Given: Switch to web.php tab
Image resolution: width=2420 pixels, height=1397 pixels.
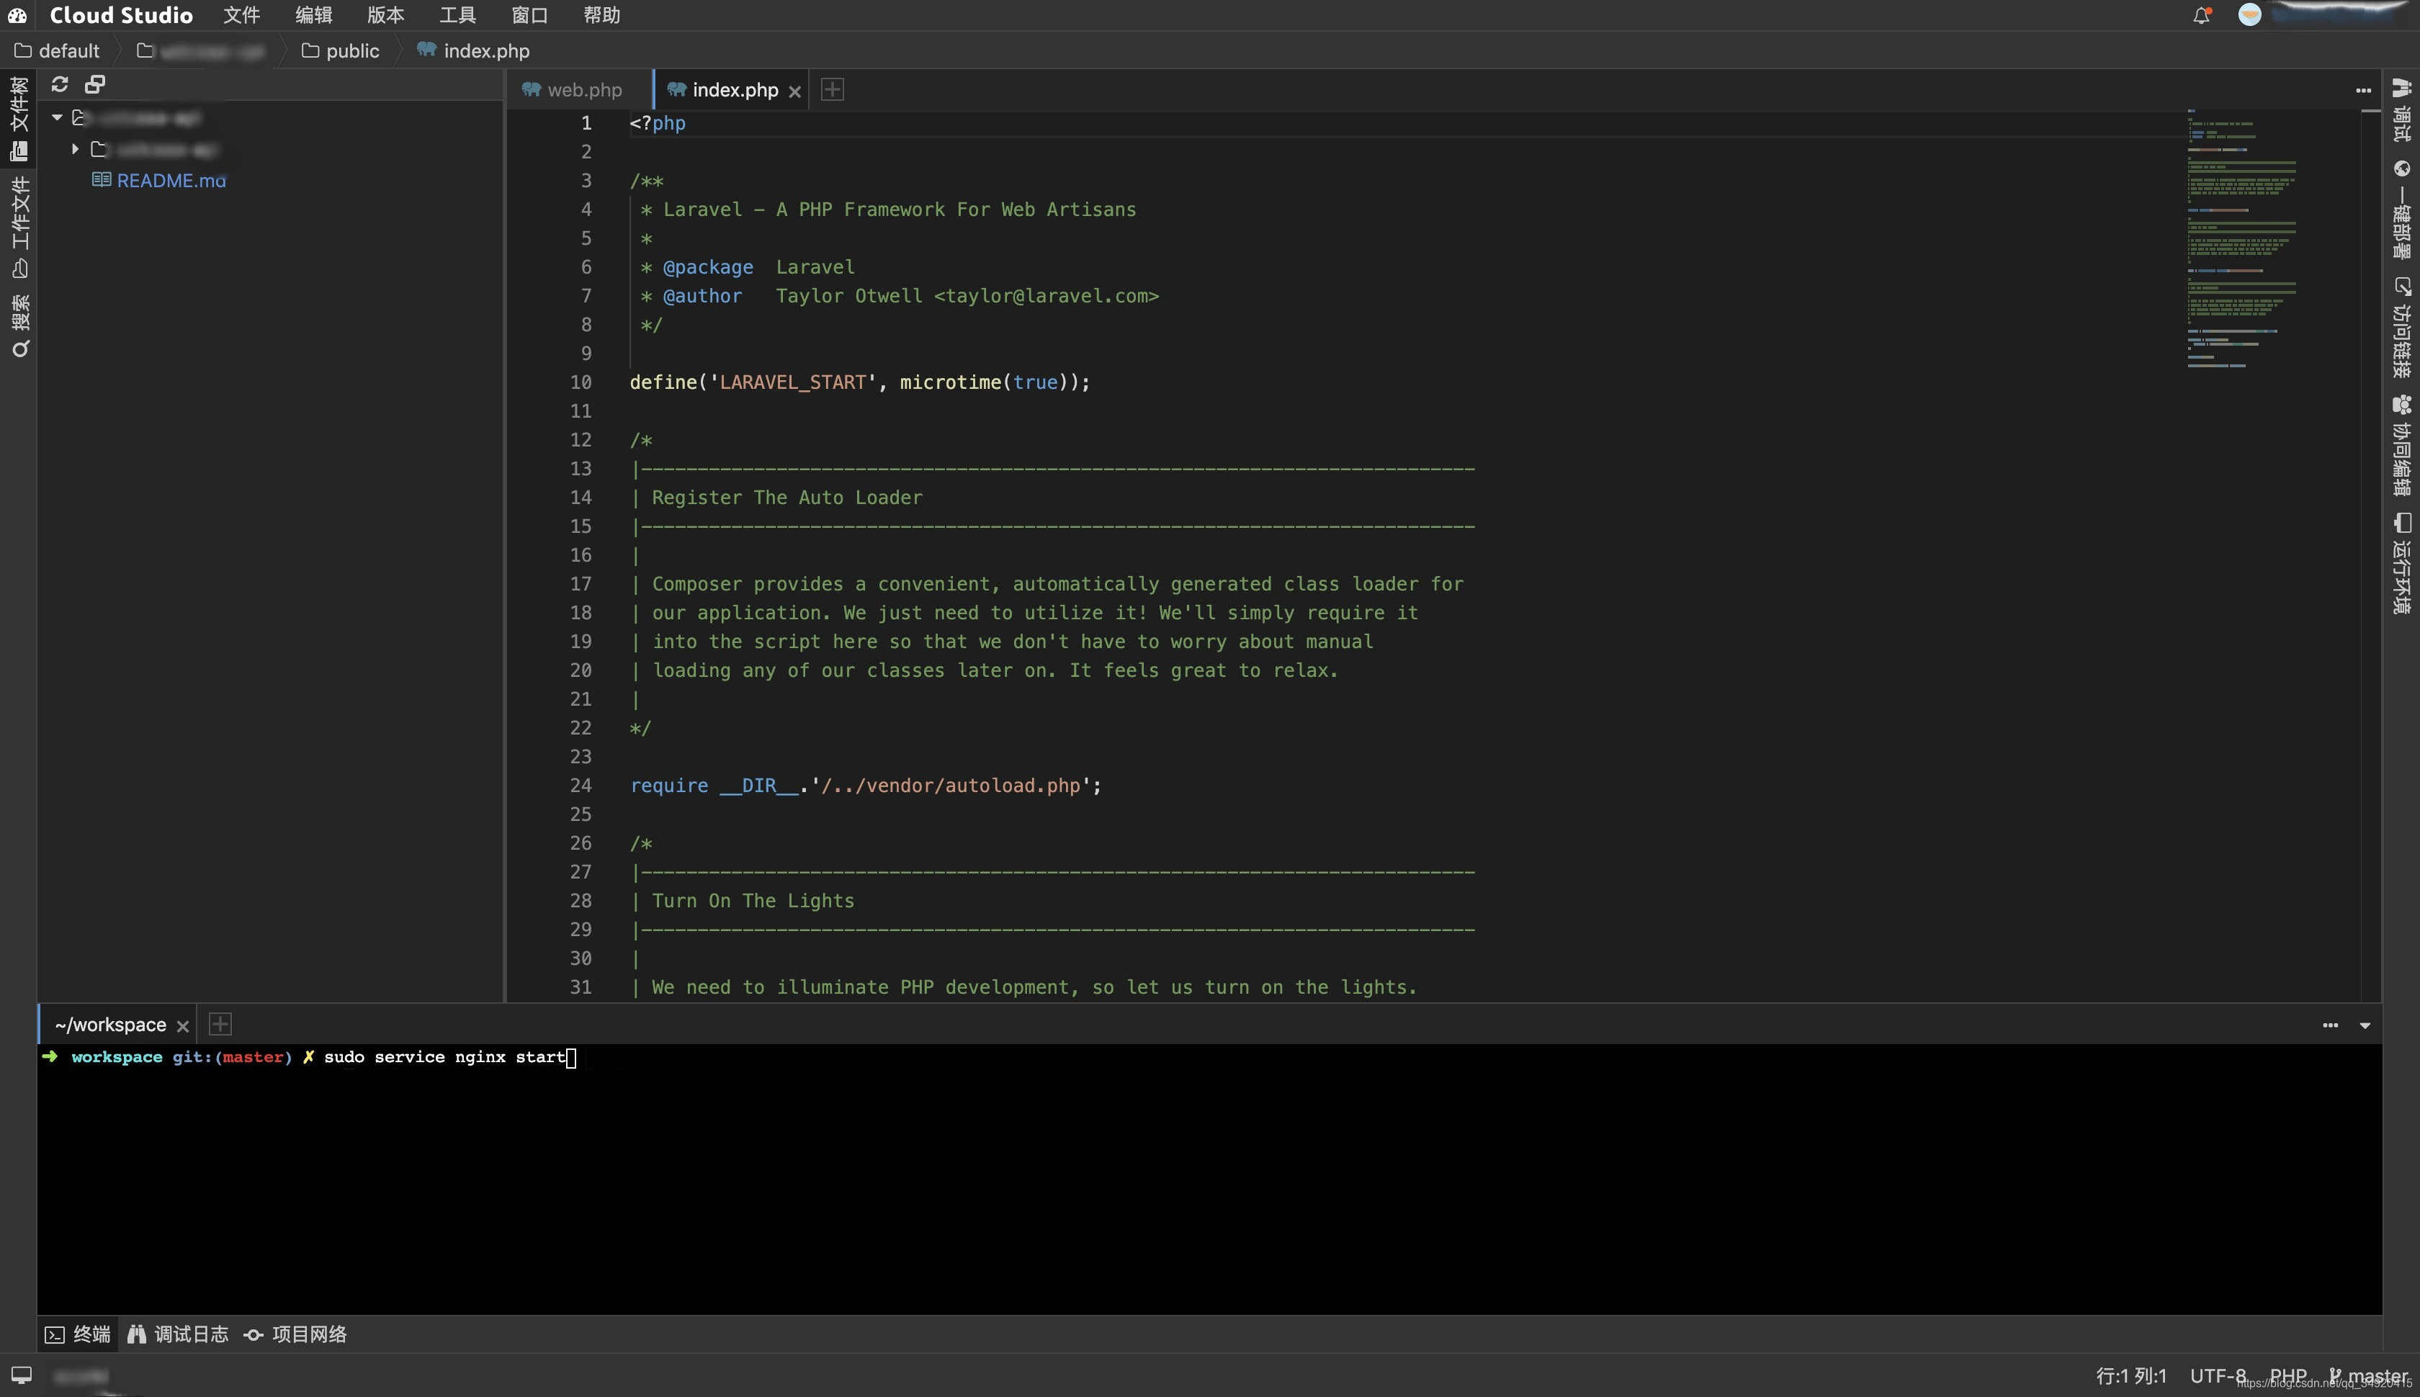Looking at the screenshot, I should click(573, 89).
